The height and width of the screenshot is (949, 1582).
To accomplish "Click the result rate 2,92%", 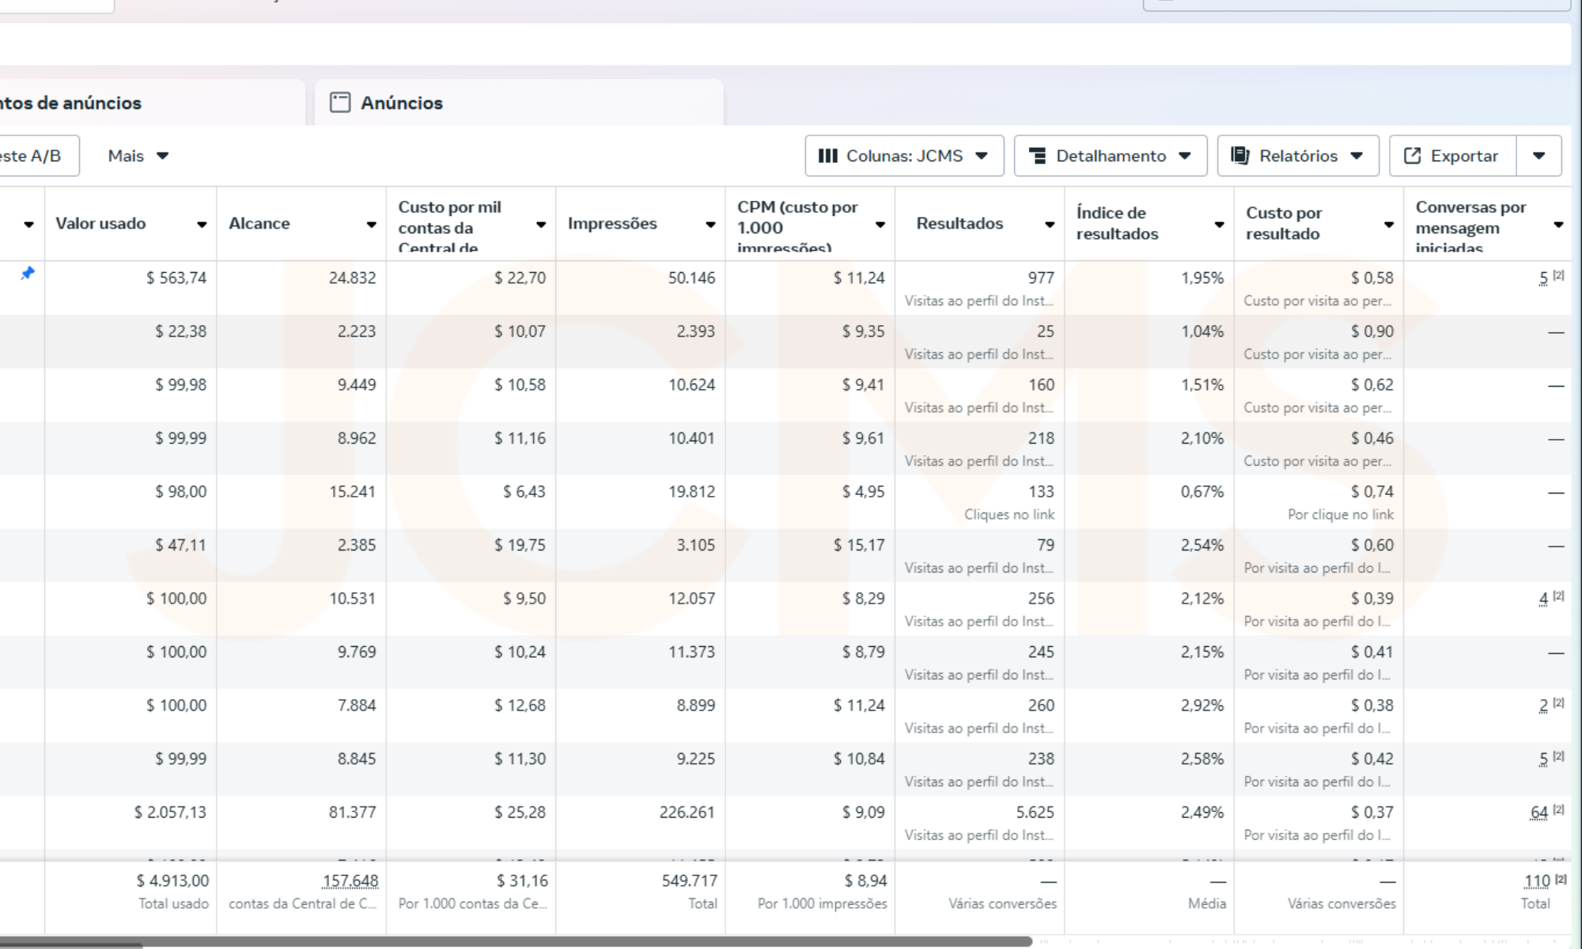I will click(1202, 705).
